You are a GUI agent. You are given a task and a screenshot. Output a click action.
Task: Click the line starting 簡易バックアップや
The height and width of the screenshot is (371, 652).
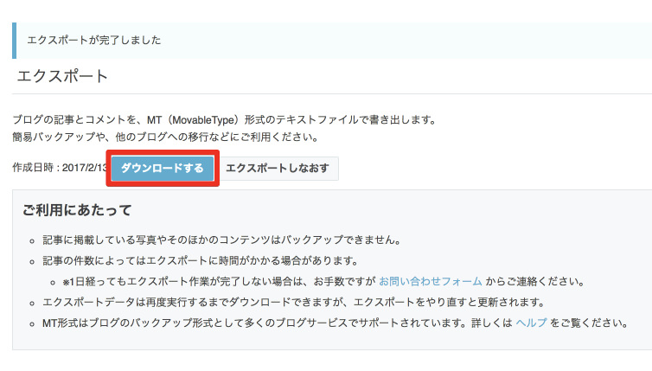point(165,137)
